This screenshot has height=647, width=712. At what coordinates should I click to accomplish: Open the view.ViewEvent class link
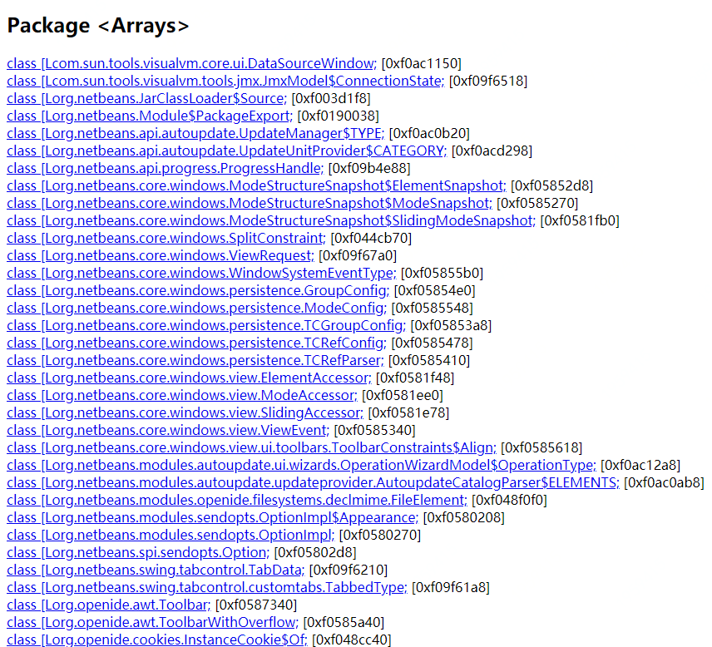point(168,431)
